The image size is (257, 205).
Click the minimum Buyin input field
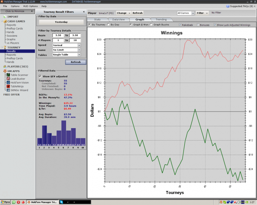(x=58, y=35)
